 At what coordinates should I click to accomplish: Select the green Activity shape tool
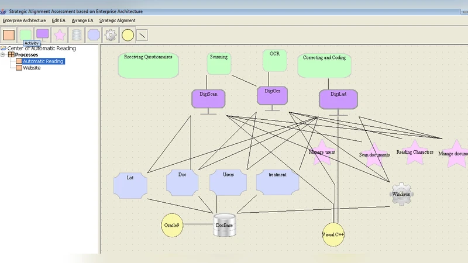26,35
